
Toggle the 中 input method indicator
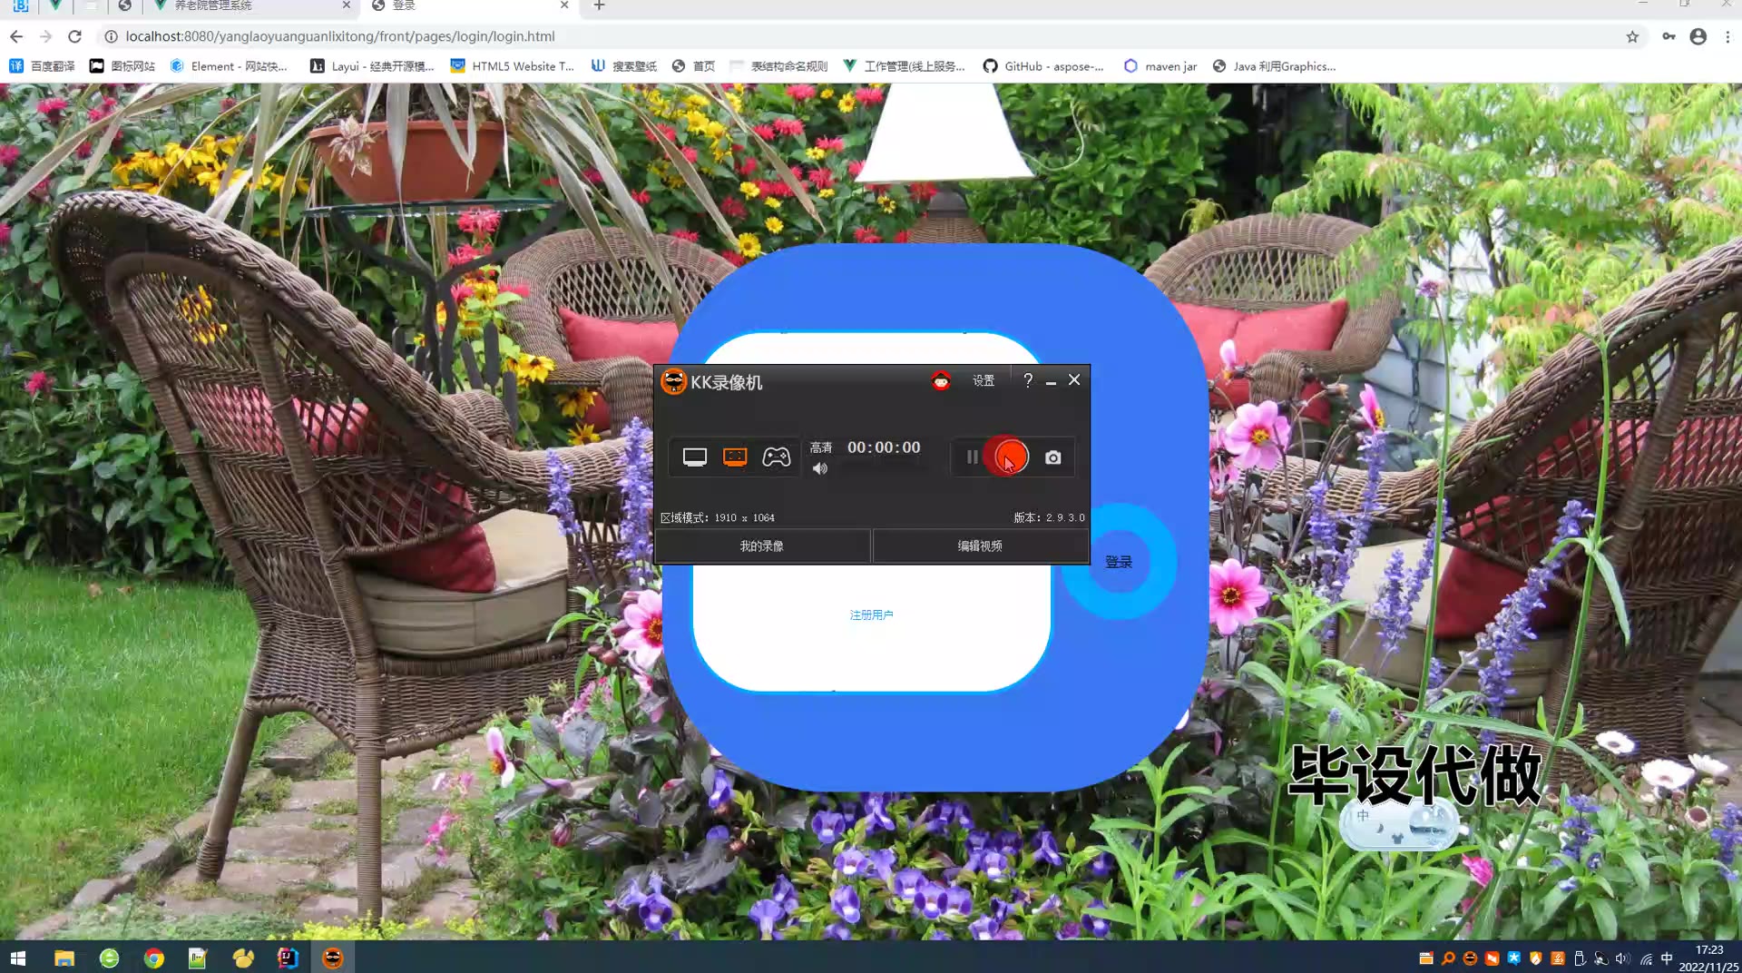pos(1667,958)
